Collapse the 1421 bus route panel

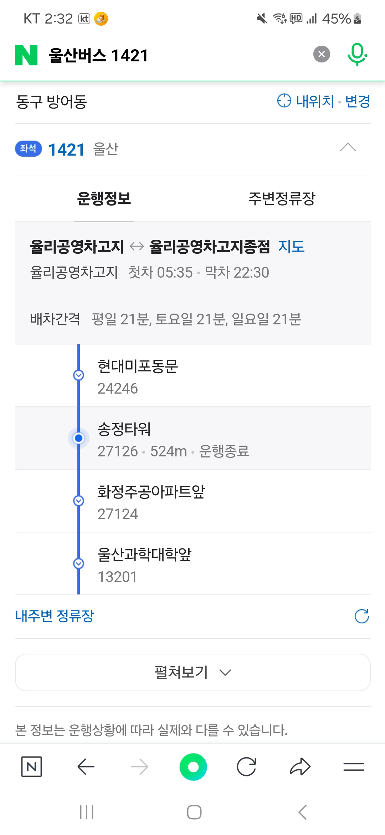tap(348, 147)
